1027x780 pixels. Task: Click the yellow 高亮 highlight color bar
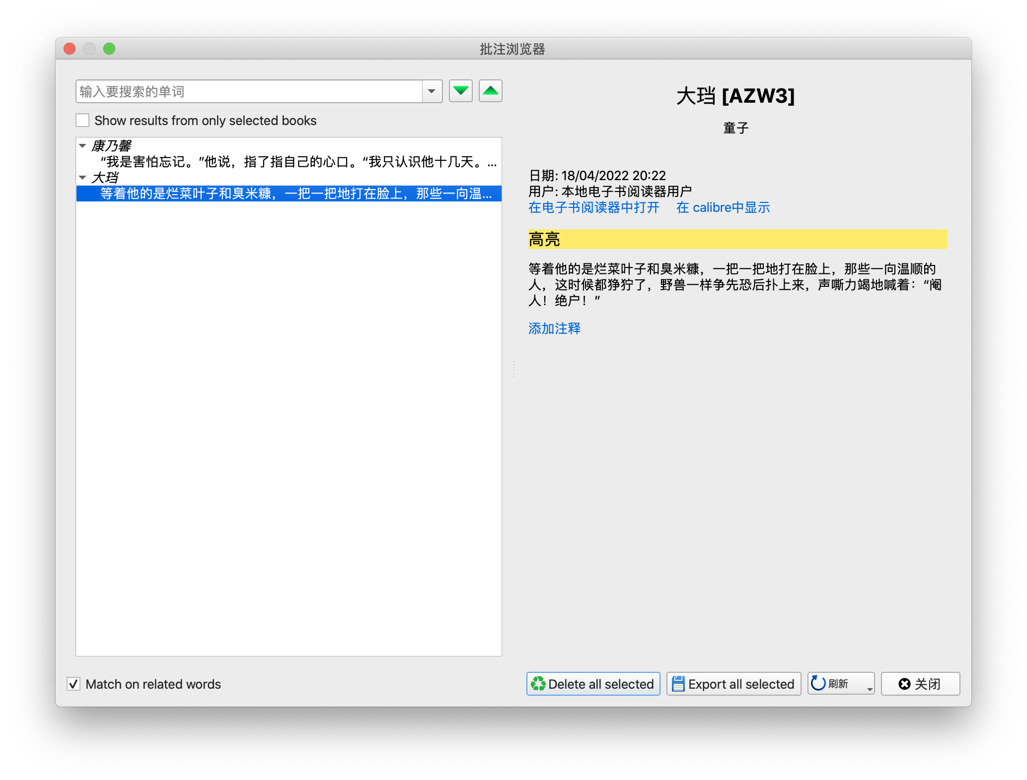pyautogui.click(x=737, y=239)
